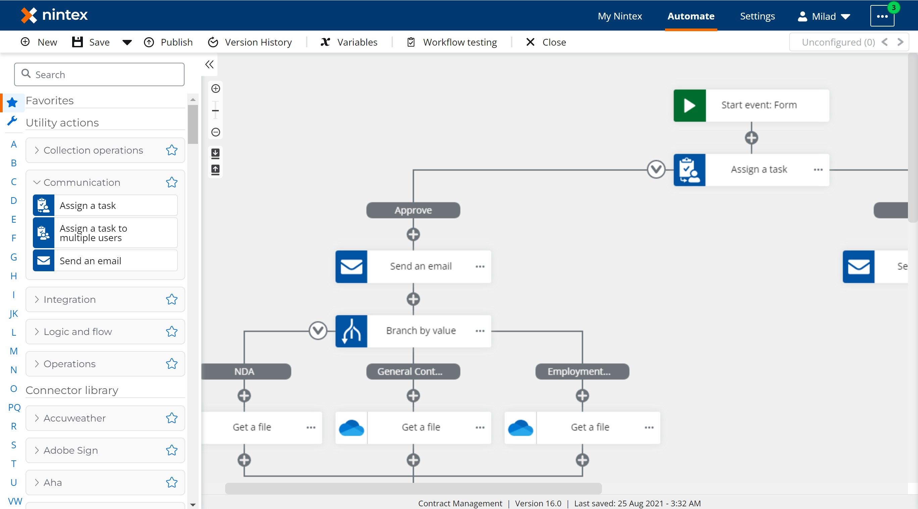Screen dimensions: 918x509
Task: Expand the Integration action group
Action: (37, 299)
